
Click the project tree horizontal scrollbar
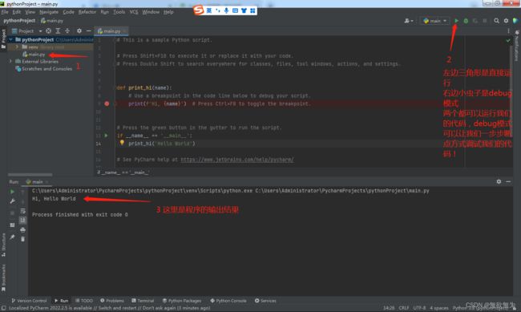[x=30, y=175]
